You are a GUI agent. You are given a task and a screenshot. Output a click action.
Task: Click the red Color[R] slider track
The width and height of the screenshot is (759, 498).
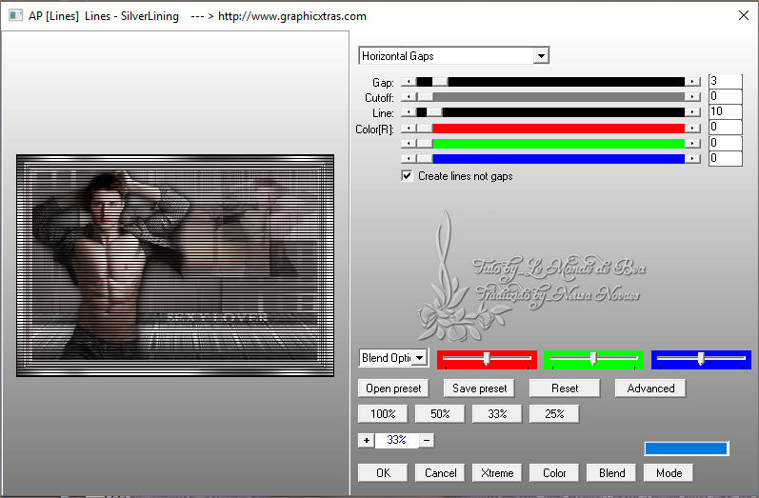click(x=550, y=129)
